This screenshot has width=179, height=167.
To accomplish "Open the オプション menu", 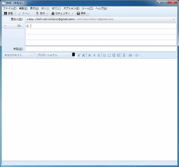I will (x=71, y=8).
